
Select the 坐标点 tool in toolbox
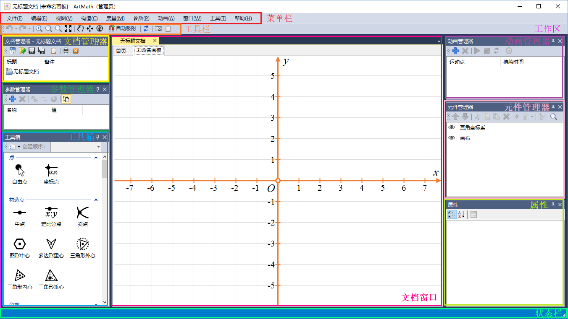51,174
